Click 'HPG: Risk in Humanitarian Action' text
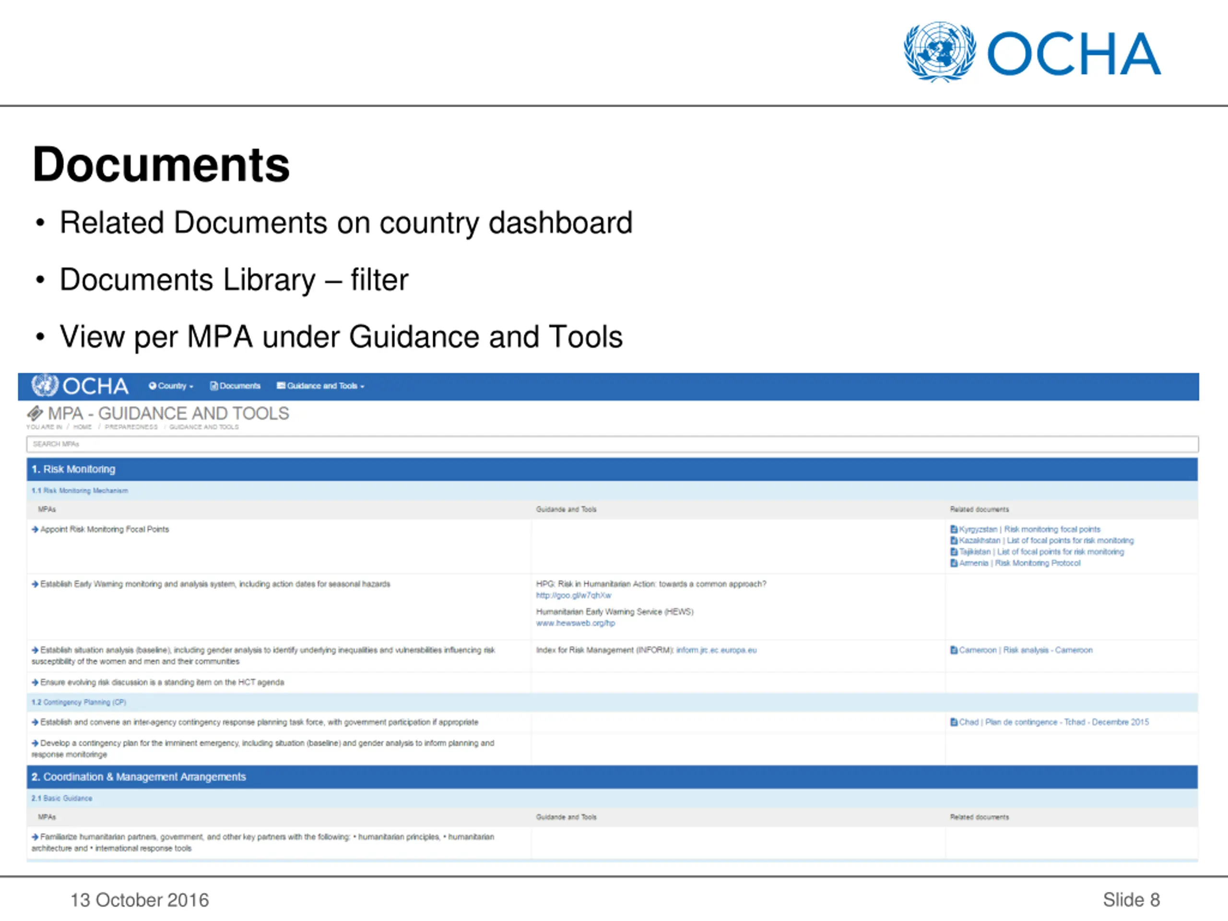The width and height of the screenshot is (1228, 921). click(650, 584)
